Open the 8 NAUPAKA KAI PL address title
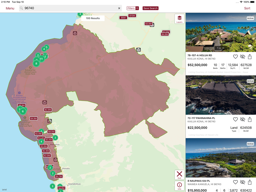The height and width of the screenshot is (192, 256). click(199, 181)
